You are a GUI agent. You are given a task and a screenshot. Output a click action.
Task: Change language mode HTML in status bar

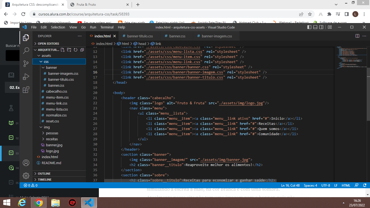coord(346,186)
